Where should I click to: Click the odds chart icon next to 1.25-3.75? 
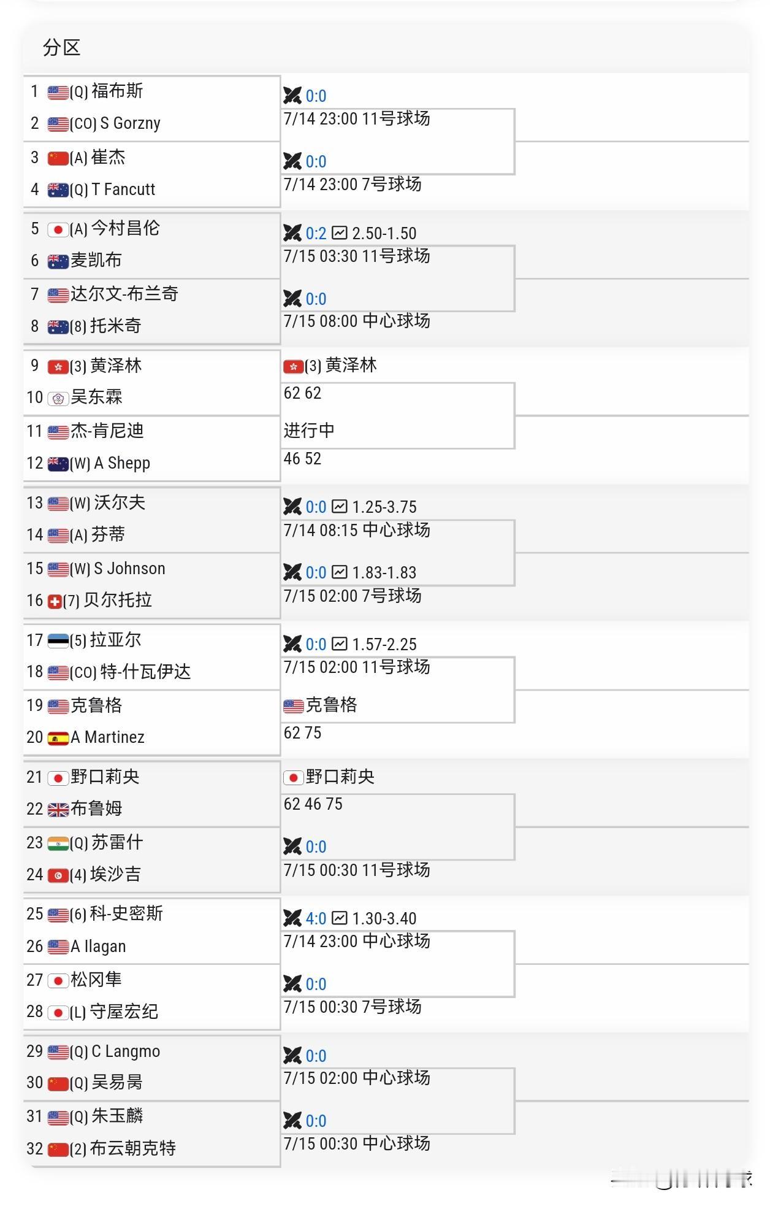340,507
